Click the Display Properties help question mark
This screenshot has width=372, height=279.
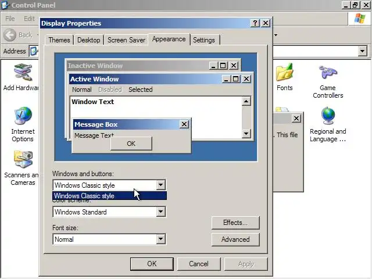click(x=255, y=23)
